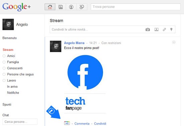
Task: Select the Amici circle radio
Action: click(x=4, y=56)
